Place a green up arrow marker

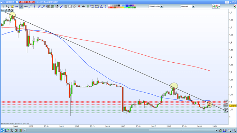88,7
